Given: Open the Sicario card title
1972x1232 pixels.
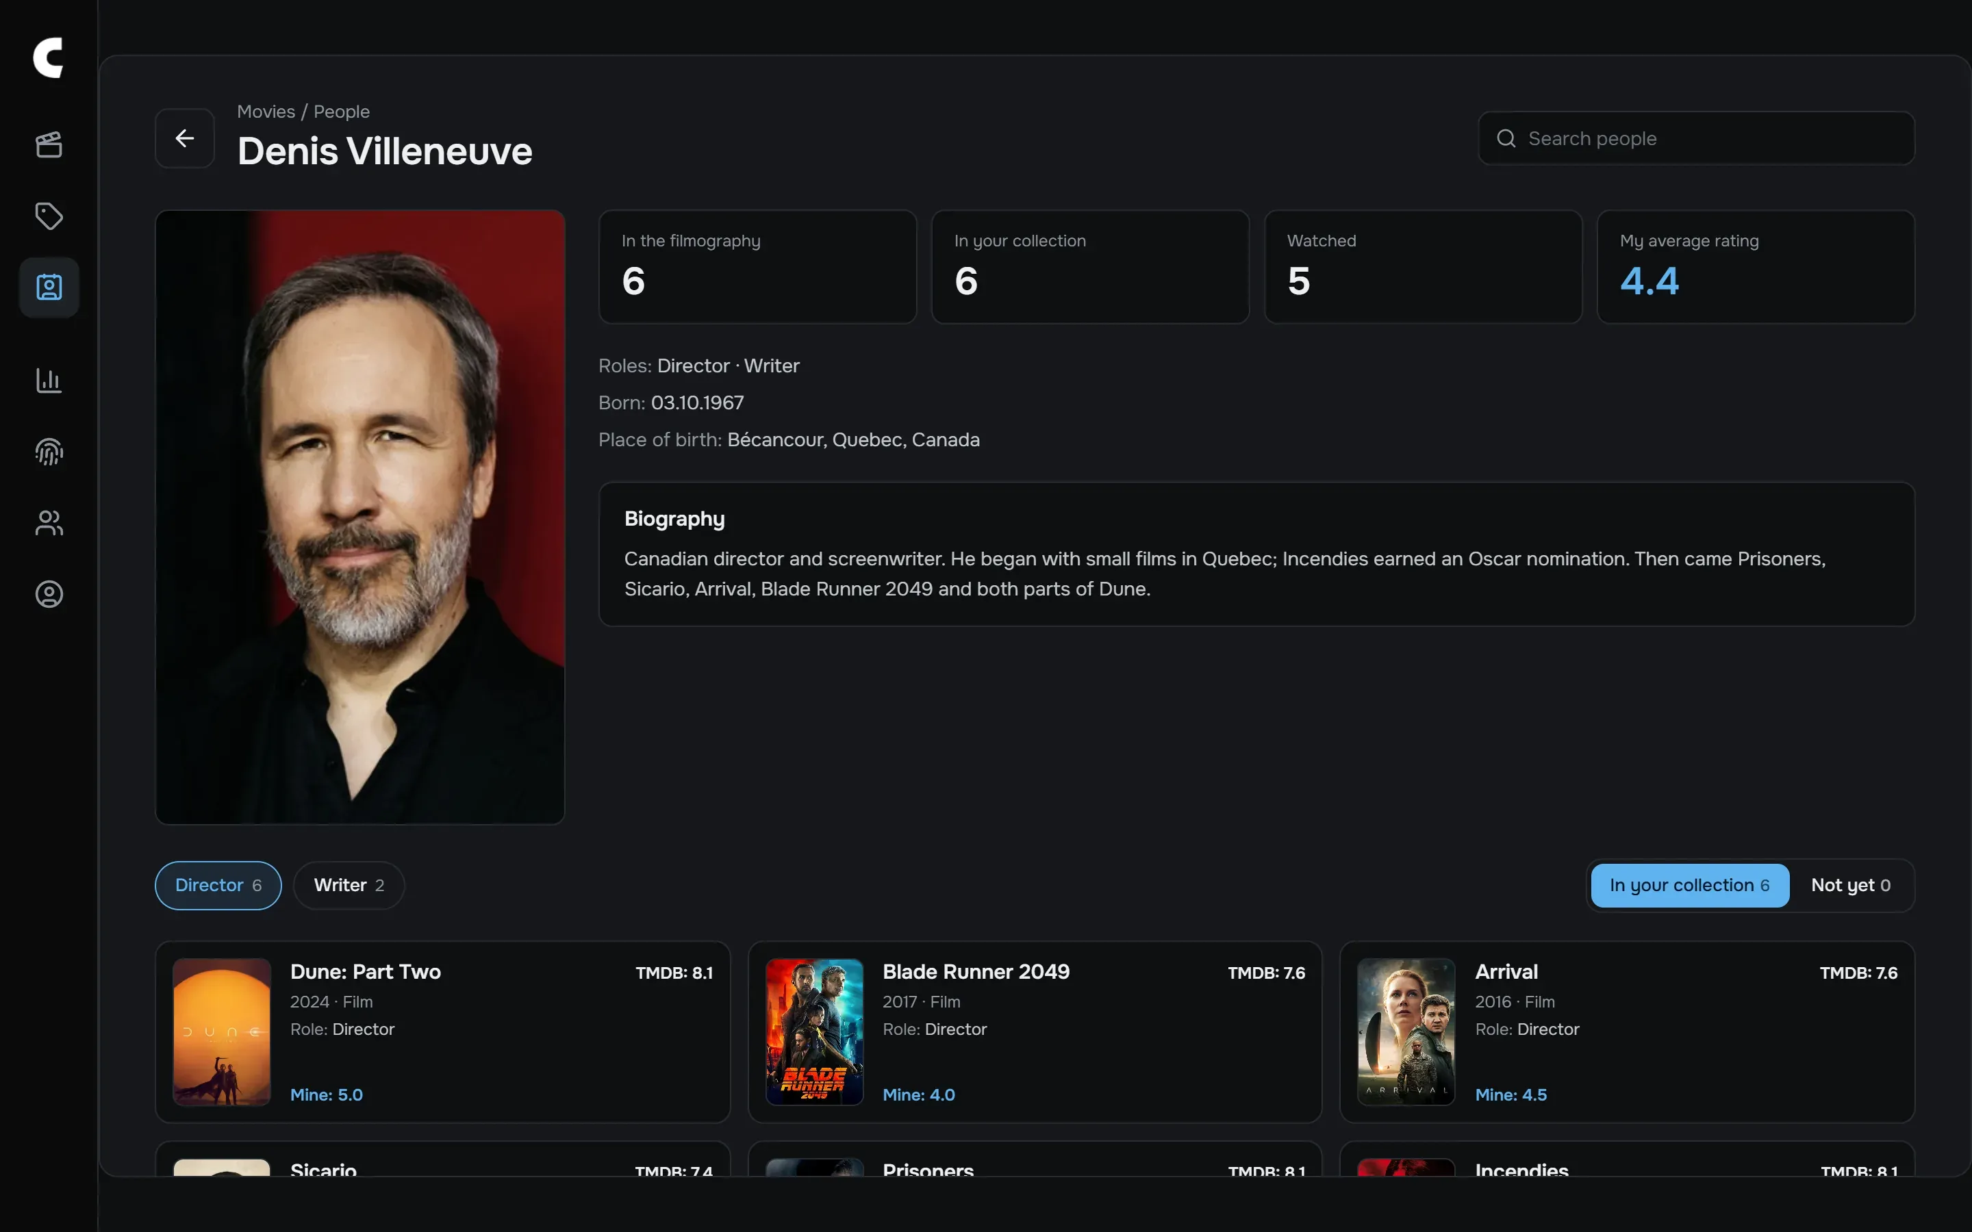Looking at the screenshot, I should pyautogui.click(x=323, y=1169).
